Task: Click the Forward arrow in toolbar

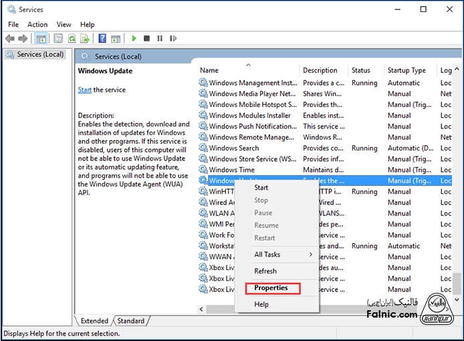Action: [23, 39]
